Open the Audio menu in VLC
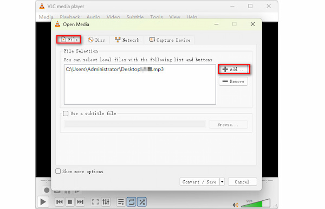The height and width of the screenshot is (209, 325). coord(93,17)
